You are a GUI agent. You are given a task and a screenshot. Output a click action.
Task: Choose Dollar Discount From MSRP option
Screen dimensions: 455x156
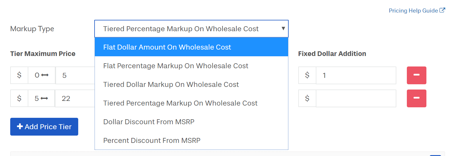149,122
